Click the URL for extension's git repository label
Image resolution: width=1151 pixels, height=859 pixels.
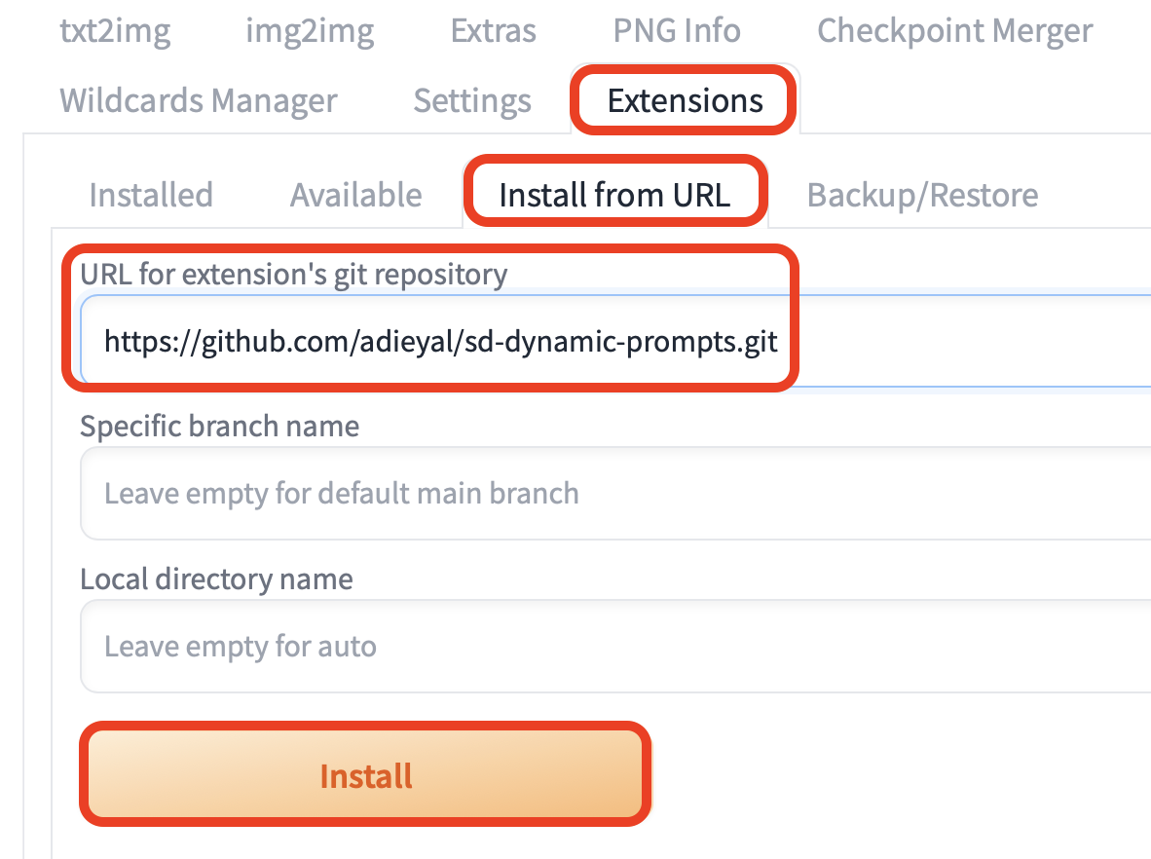292,275
